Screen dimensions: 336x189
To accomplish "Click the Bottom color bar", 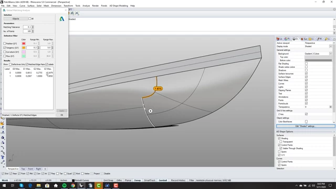I will 318,60.
